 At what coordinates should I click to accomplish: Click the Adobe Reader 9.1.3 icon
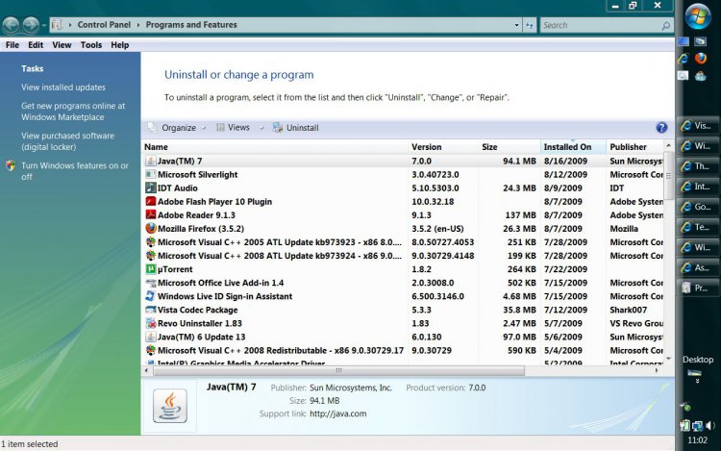pyautogui.click(x=150, y=214)
